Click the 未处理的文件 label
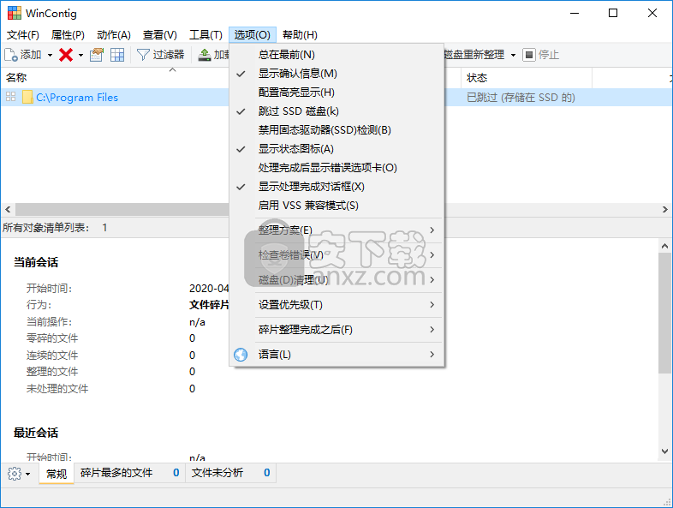673x508 pixels. click(57, 389)
